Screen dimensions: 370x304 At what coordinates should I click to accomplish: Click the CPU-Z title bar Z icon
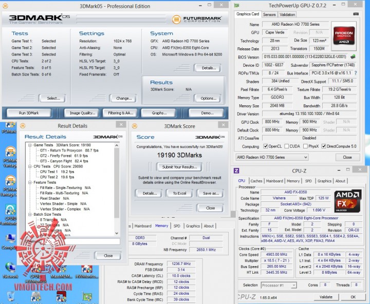[236, 170]
